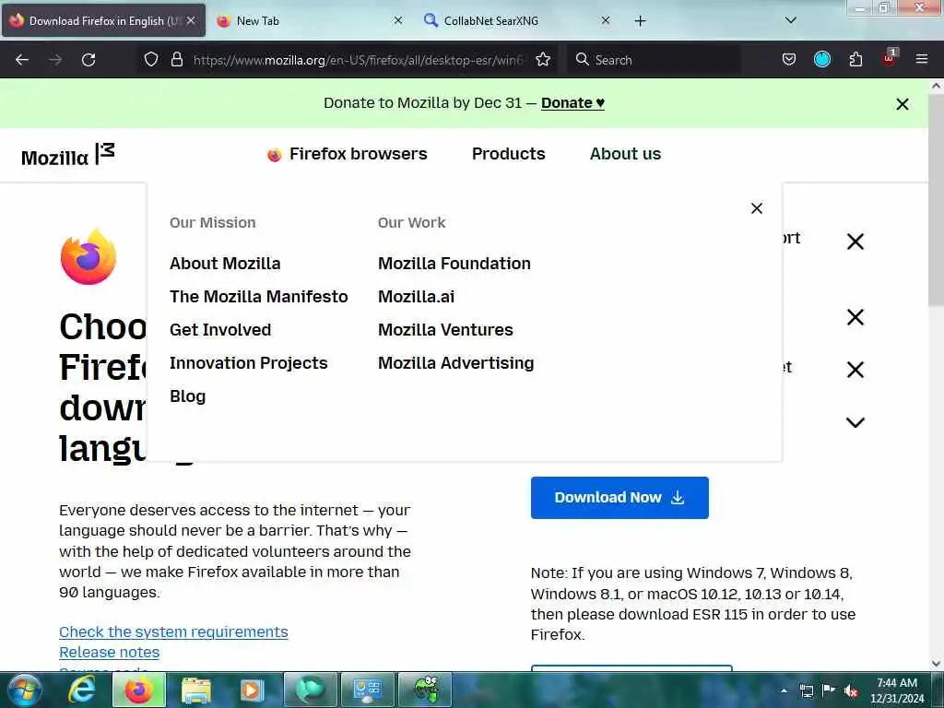Image resolution: width=944 pixels, height=708 pixels.
Task: Open Mozilla Foundation link
Action: coord(454,264)
